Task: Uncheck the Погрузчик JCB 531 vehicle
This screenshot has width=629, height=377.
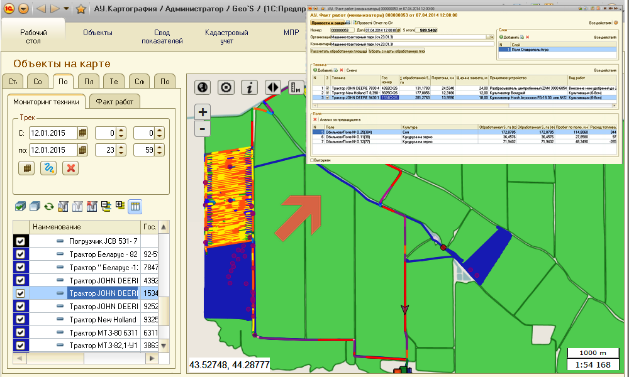Action: click(21, 241)
